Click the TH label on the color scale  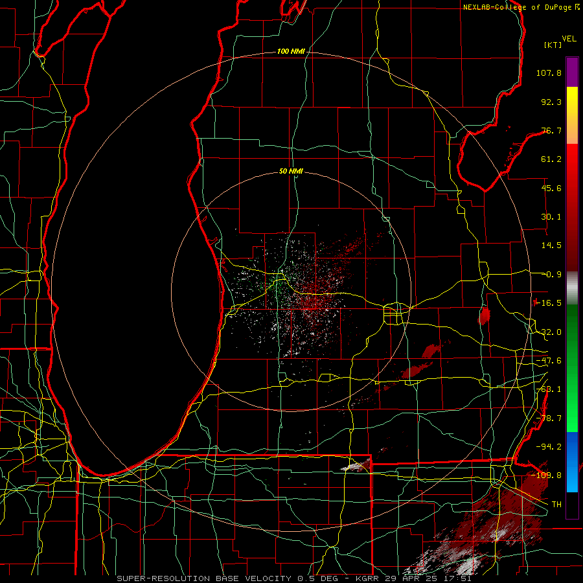pyautogui.click(x=556, y=504)
